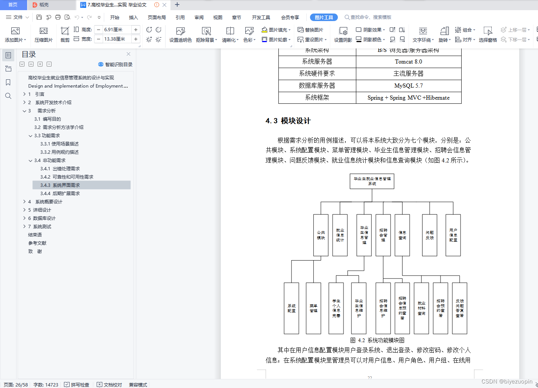
Task: Toggle 拼写检查 in status bar
Action: point(77,385)
